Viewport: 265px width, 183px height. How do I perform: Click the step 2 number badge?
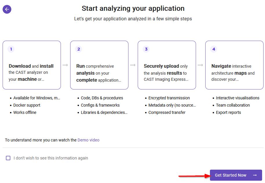click(x=79, y=49)
